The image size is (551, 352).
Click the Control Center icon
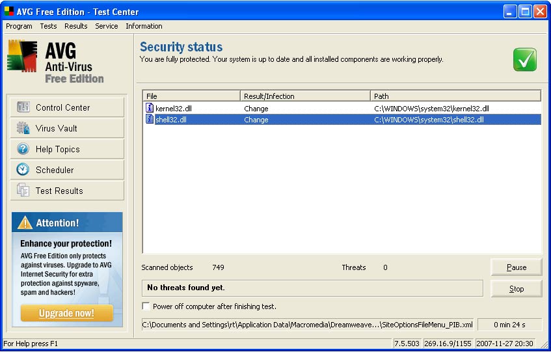pyautogui.click(x=23, y=107)
